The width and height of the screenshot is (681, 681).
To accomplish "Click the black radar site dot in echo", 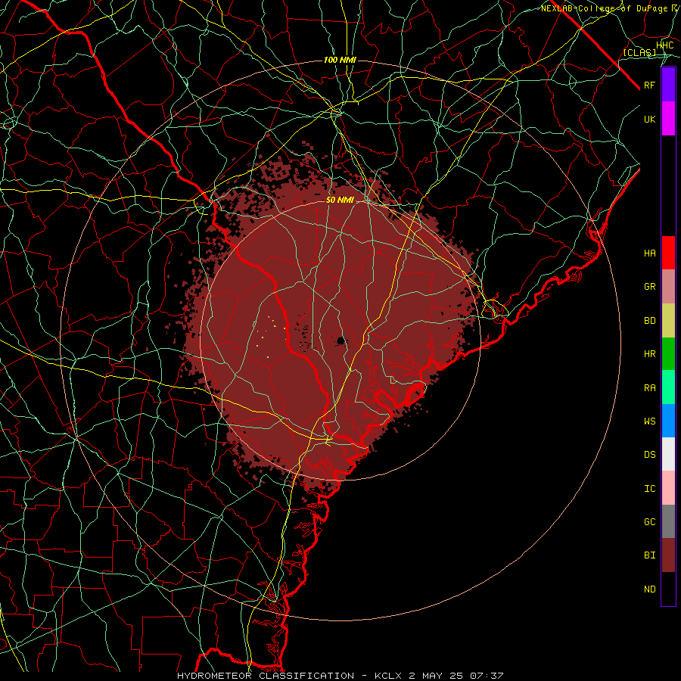I will (x=341, y=340).
